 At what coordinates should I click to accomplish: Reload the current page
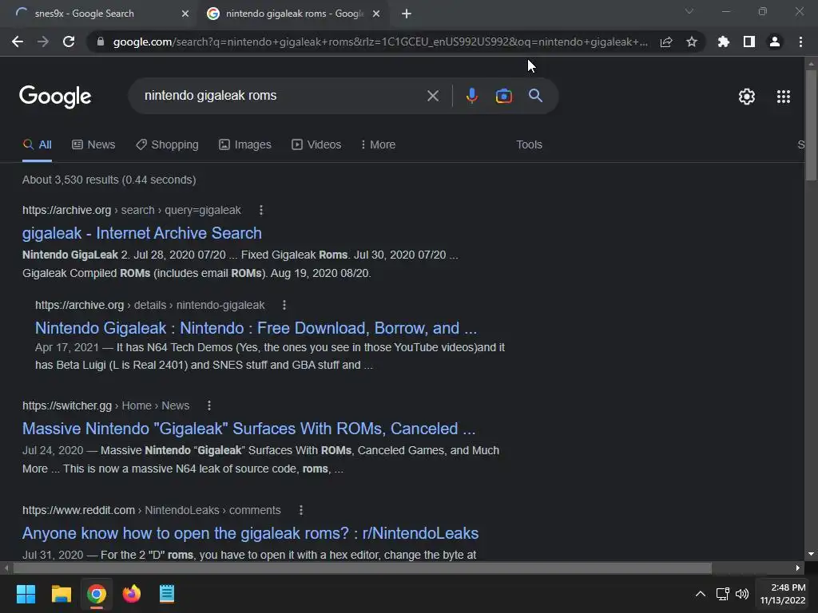pyautogui.click(x=69, y=42)
